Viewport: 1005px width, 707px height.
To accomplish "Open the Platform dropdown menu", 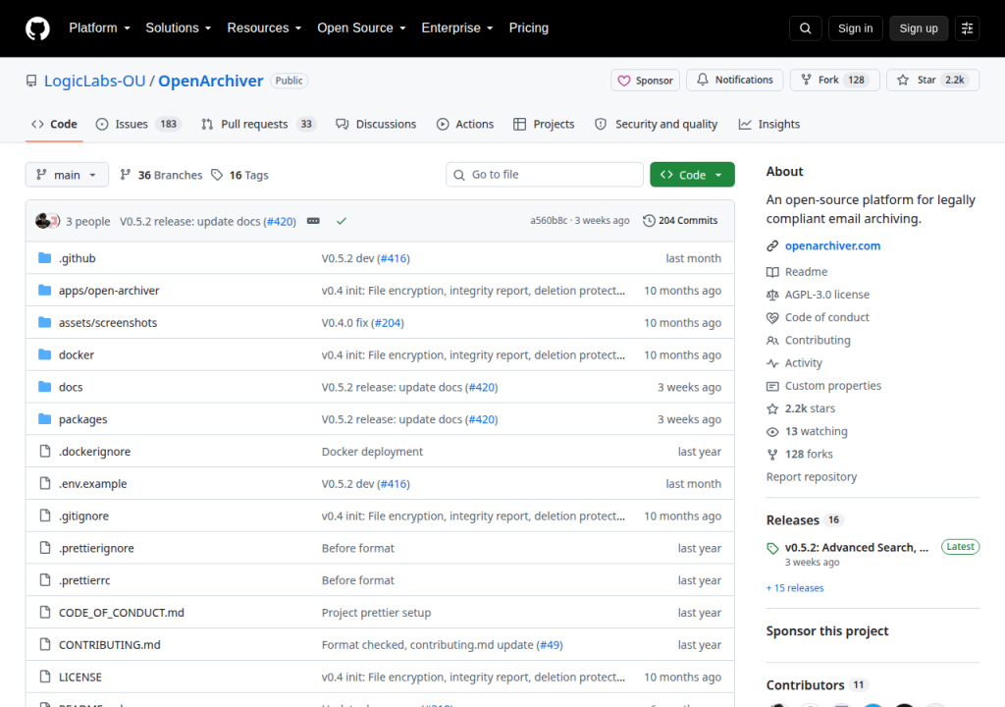I will (99, 28).
